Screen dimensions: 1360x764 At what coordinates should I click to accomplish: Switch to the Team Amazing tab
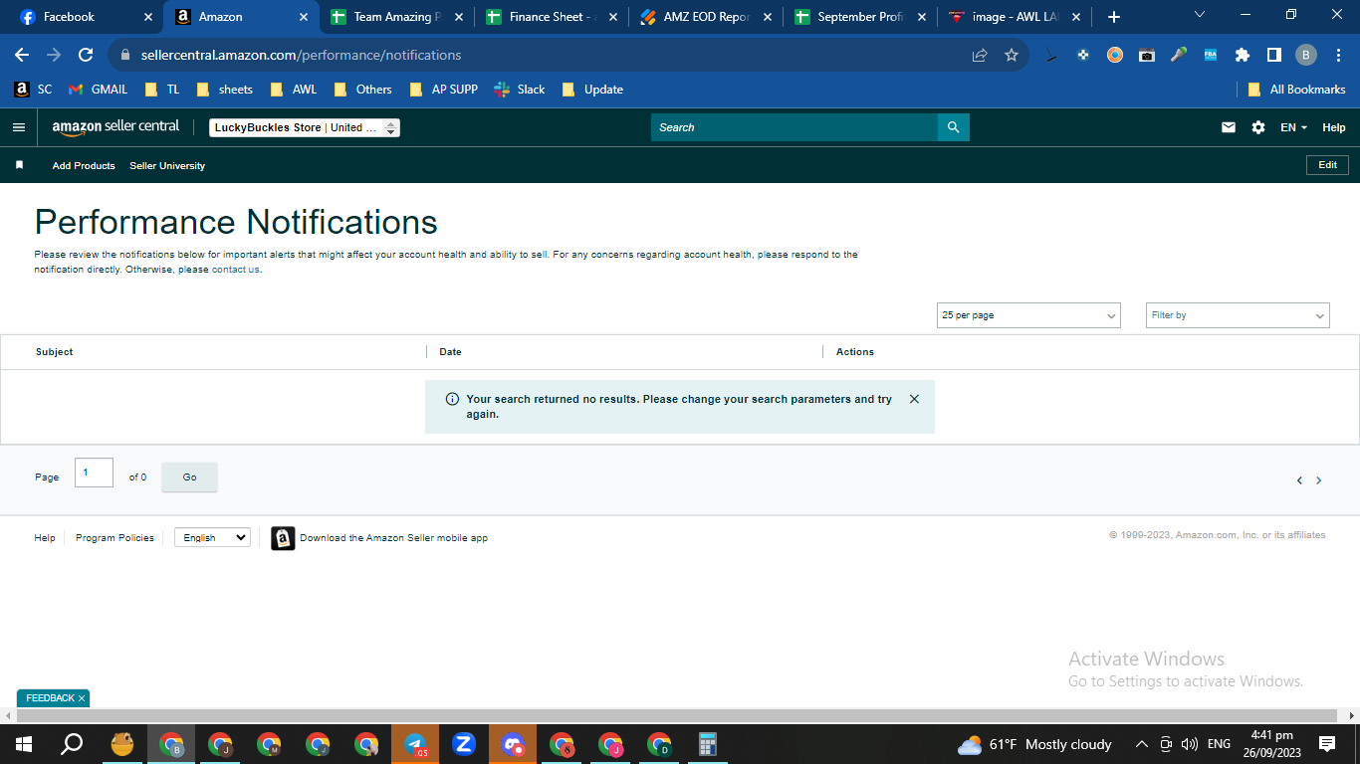point(398,17)
